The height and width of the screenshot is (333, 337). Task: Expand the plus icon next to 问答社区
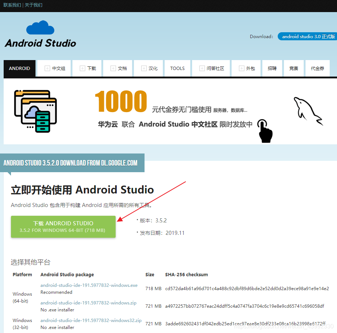202,68
